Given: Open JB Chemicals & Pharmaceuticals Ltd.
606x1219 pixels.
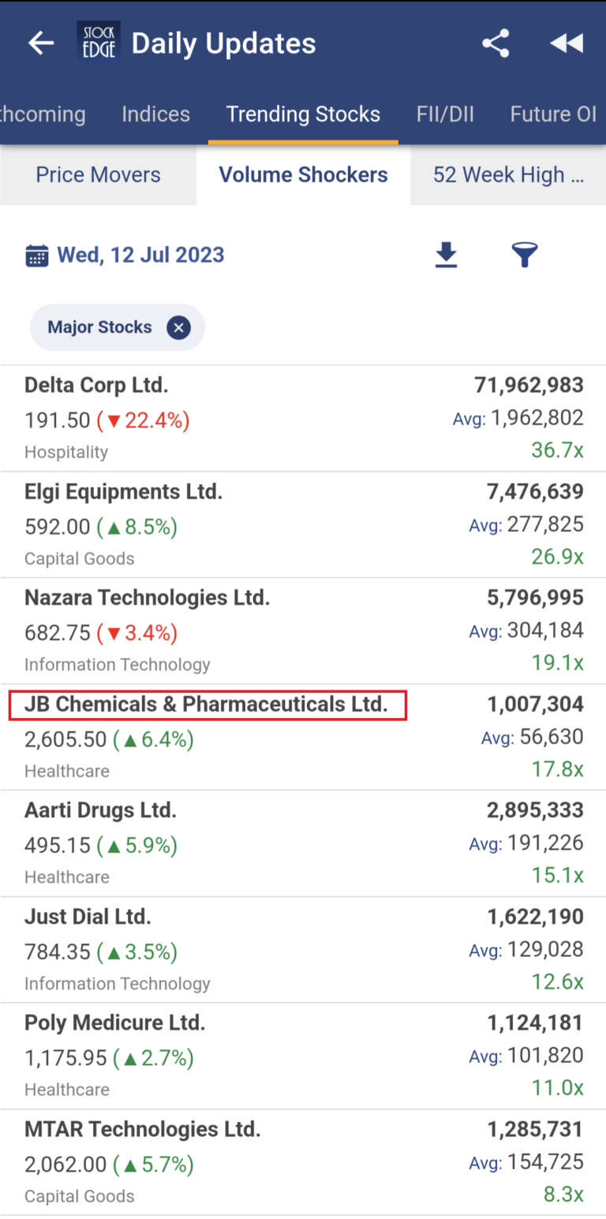Looking at the screenshot, I should pos(207,705).
